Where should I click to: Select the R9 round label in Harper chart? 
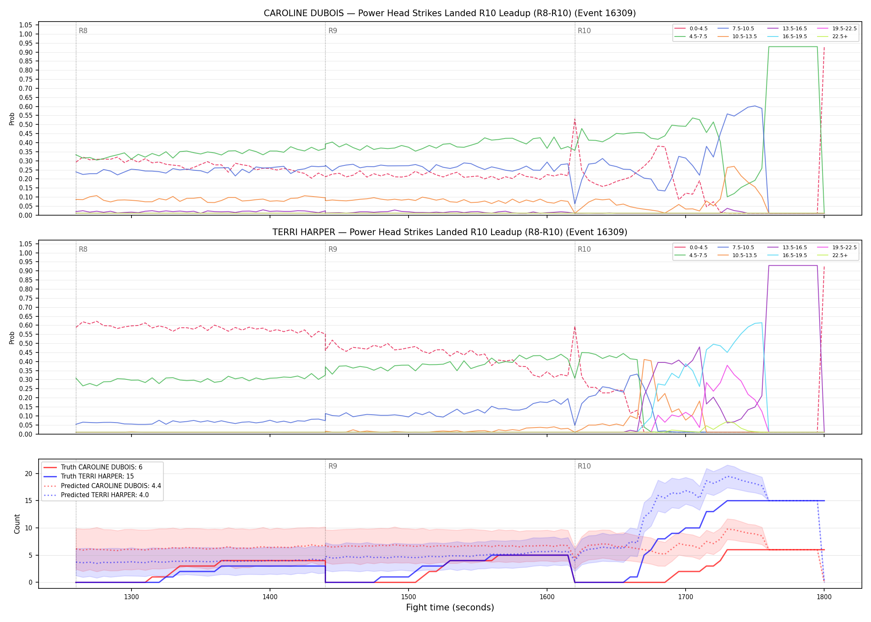coord(333,249)
